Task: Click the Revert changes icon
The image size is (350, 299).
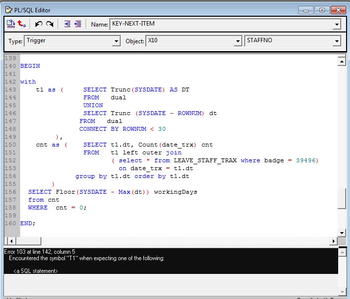Action: (x=22, y=24)
